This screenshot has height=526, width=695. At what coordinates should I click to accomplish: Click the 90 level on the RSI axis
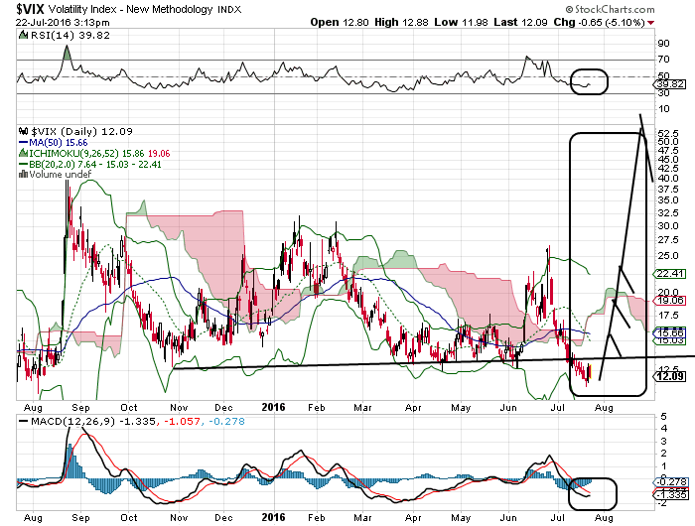(x=663, y=44)
